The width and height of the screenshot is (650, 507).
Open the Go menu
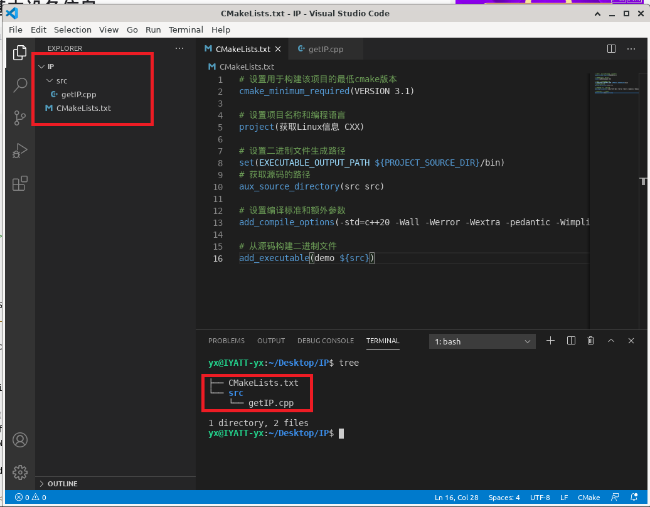pos(132,30)
